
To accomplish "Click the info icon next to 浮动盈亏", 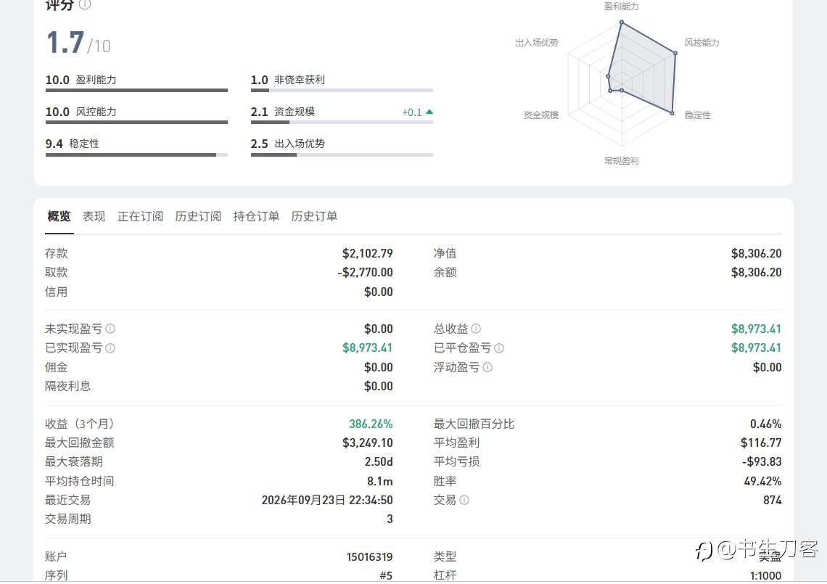I will pos(487,367).
